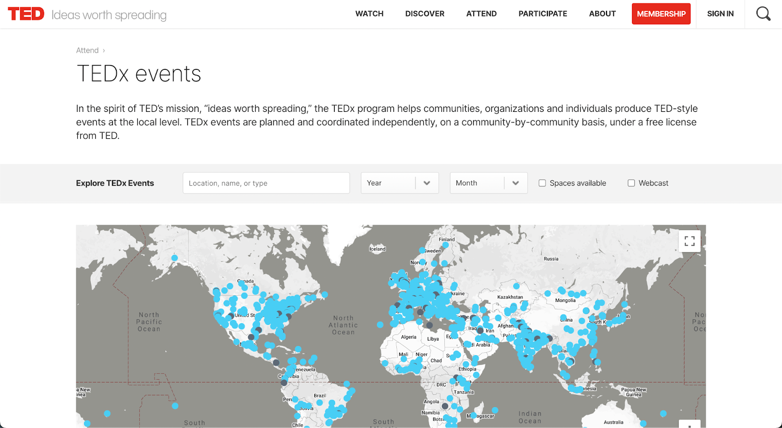
Task: Click the Australia label on the map
Action: [x=613, y=422]
